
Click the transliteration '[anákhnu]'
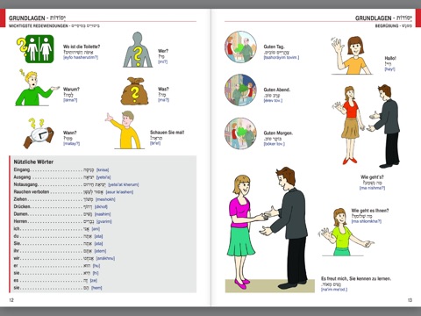point(105,258)
